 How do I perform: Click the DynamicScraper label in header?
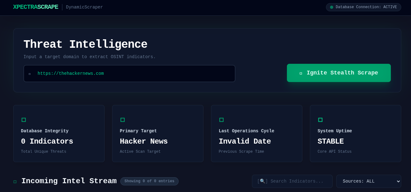pyautogui.click(x=84, y=7)
